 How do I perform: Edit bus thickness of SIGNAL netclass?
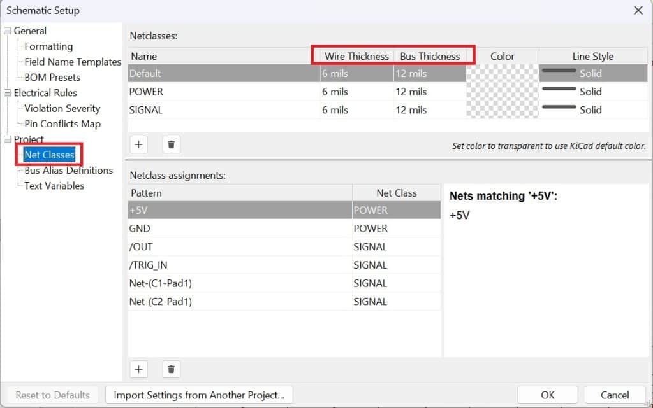(430, 109)
